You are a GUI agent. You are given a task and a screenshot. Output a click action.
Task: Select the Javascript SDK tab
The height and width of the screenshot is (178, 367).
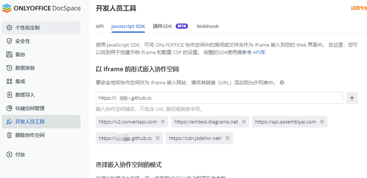click(x=128, y=26)
